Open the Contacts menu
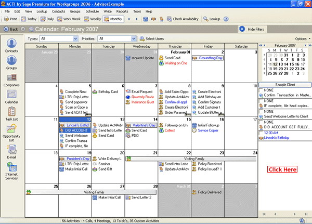The height and width of the screenshot is (224, 312). (x=58, y=11)
